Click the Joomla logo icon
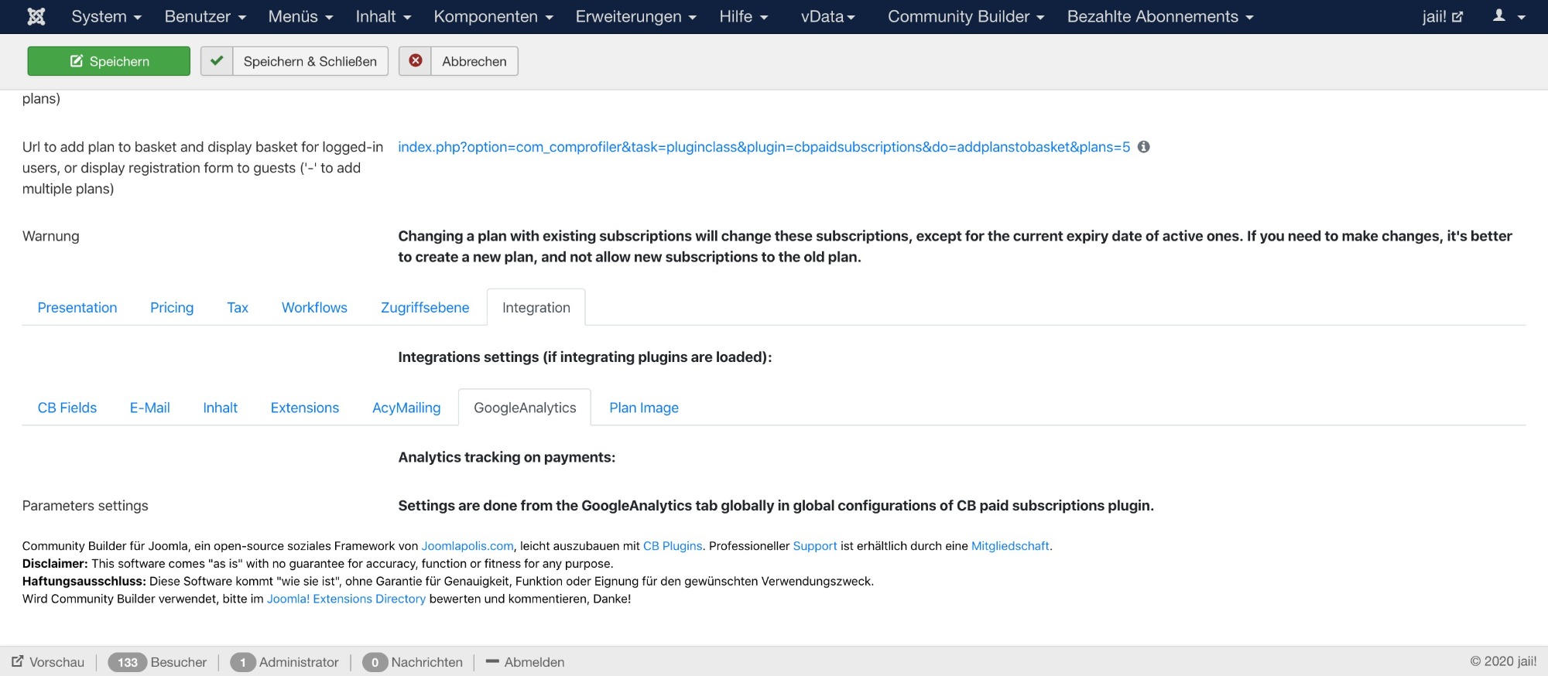 pyautogui.click(x=36, y=16)
